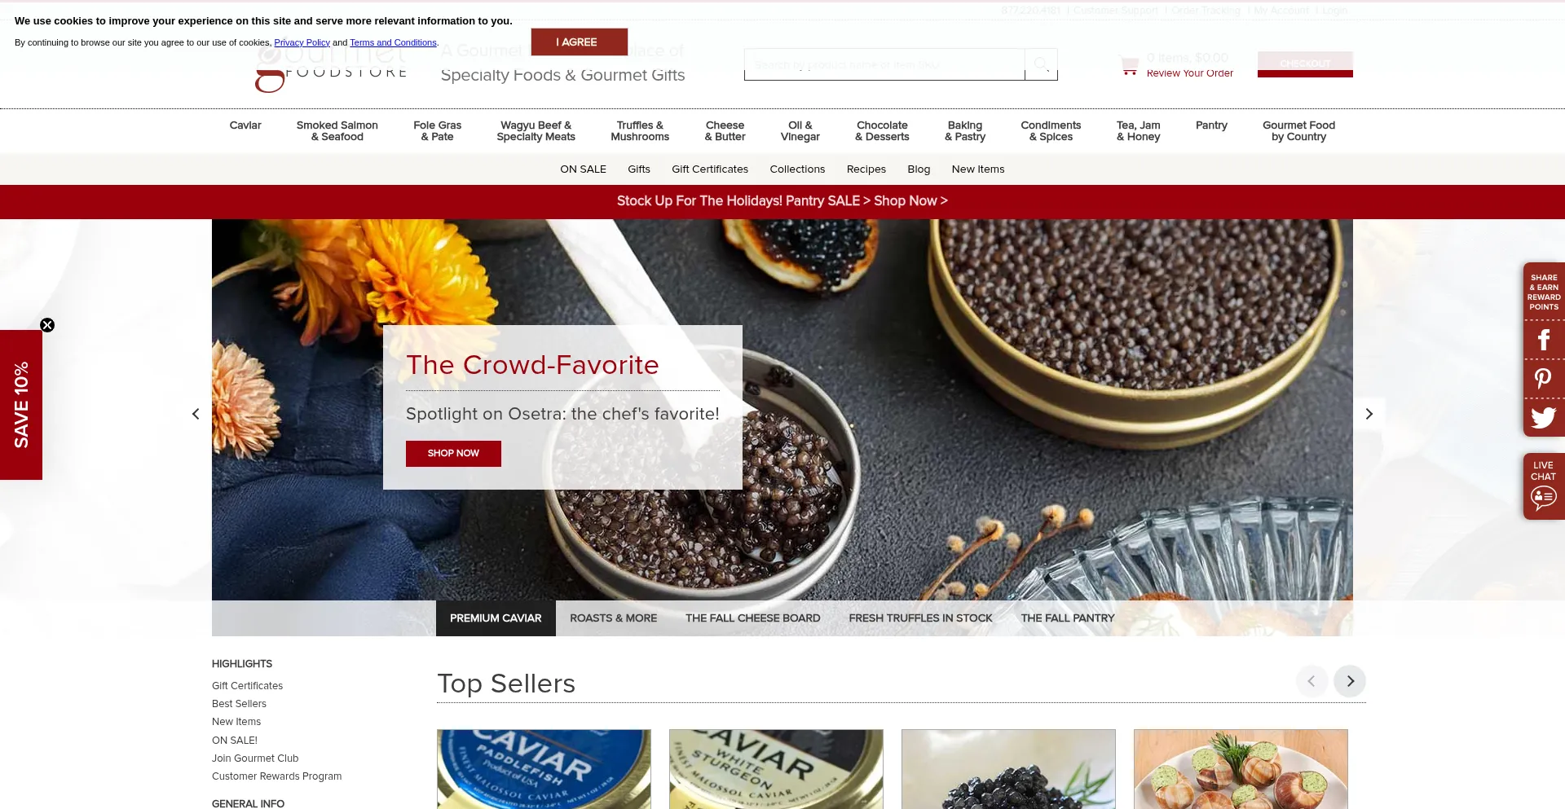Go to previous hero banner slide
Screen dimensions: 1565x809
[x=196, y=414]
